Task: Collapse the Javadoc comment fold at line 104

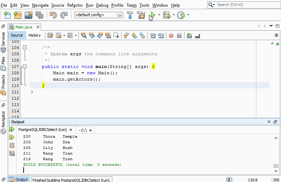Action: pos(25,48)
